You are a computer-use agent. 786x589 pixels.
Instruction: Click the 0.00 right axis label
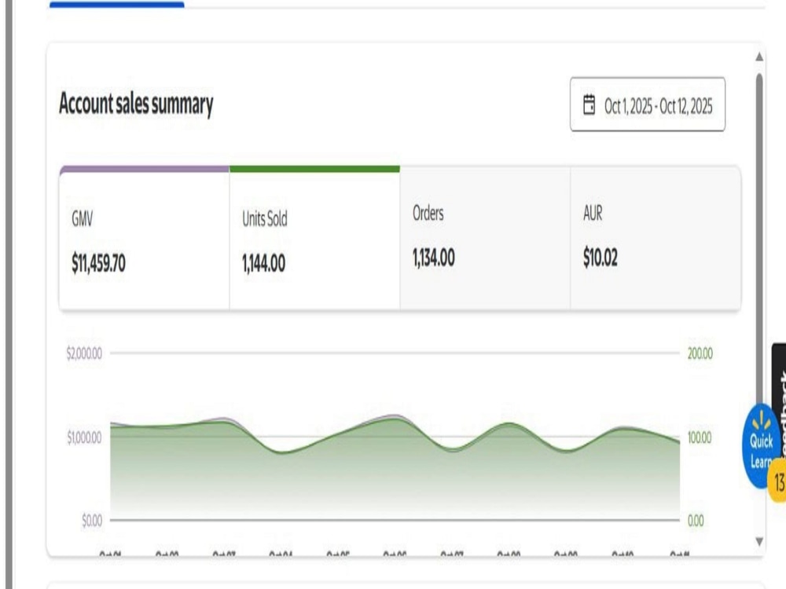click(696, 521)
